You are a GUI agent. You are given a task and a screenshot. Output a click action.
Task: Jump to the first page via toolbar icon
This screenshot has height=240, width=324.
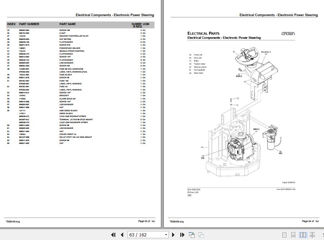114,235
